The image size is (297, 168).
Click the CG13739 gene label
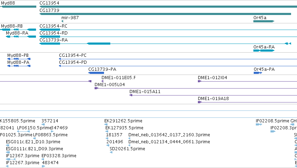click(x=49, y=10)
